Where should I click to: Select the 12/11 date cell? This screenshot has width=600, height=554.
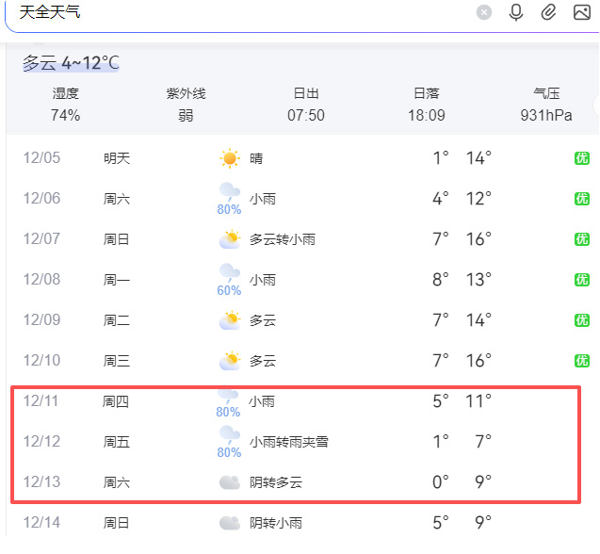(x=41, y=400)
